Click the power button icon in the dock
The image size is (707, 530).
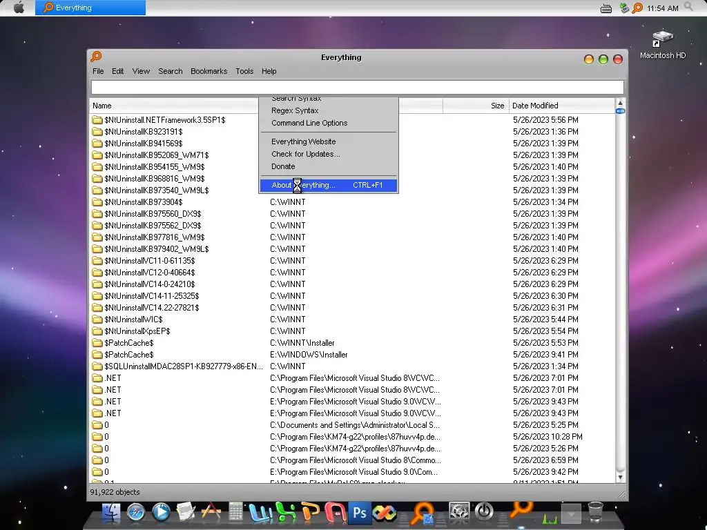point(484,513)
